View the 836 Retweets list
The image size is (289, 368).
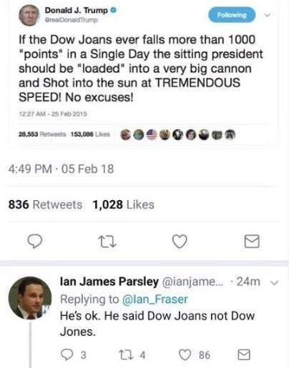(x=45, y=204)
